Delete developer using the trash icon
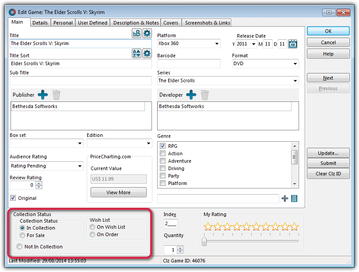Viewport: 359px width, 272px height. tap(205, 95)
